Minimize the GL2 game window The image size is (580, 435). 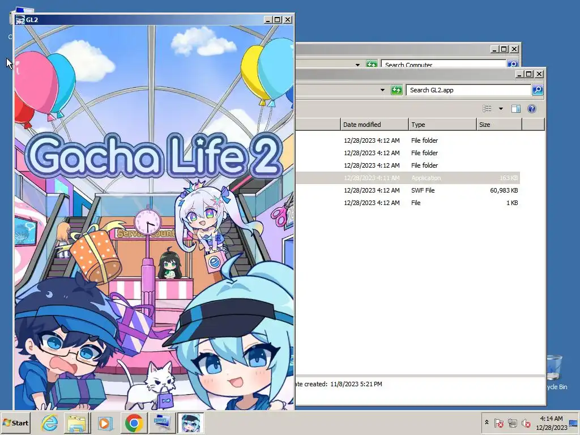pos(268,20)
